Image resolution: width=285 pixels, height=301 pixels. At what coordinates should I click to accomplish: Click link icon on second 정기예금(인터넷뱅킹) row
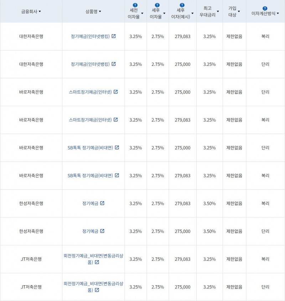[114, 64]
